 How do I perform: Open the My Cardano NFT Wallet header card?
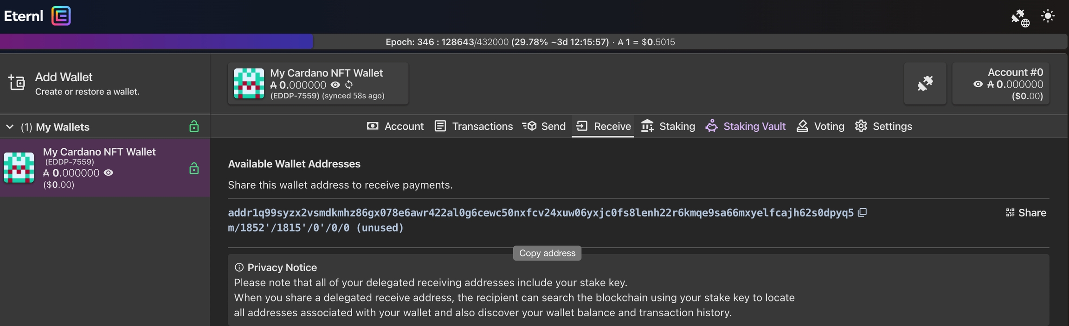(x=318, y=83)
